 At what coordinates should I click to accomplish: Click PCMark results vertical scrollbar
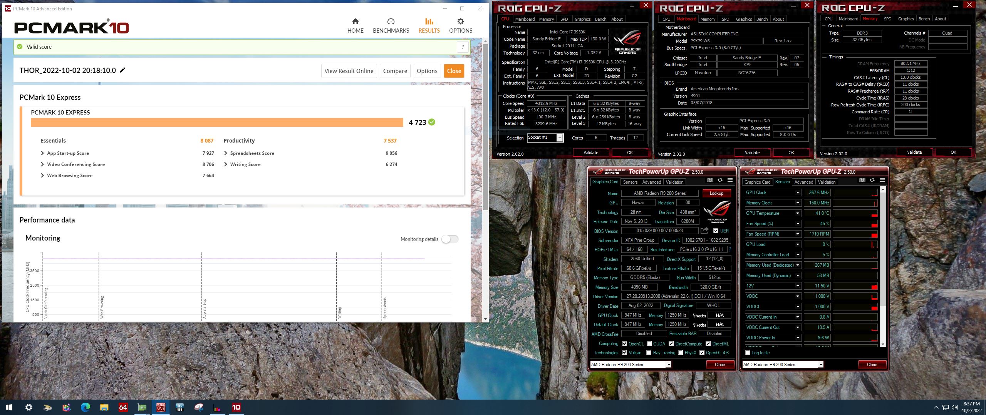pyautogui.click(x=485, y=127)
